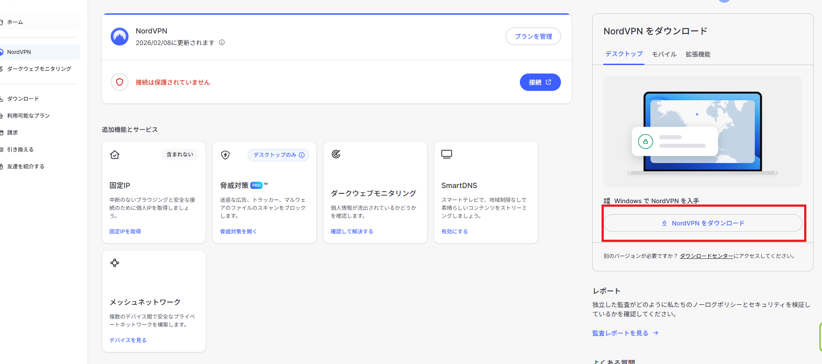Click the Dark Web Monitoring radar icon
822x364 pixels.
336,154
